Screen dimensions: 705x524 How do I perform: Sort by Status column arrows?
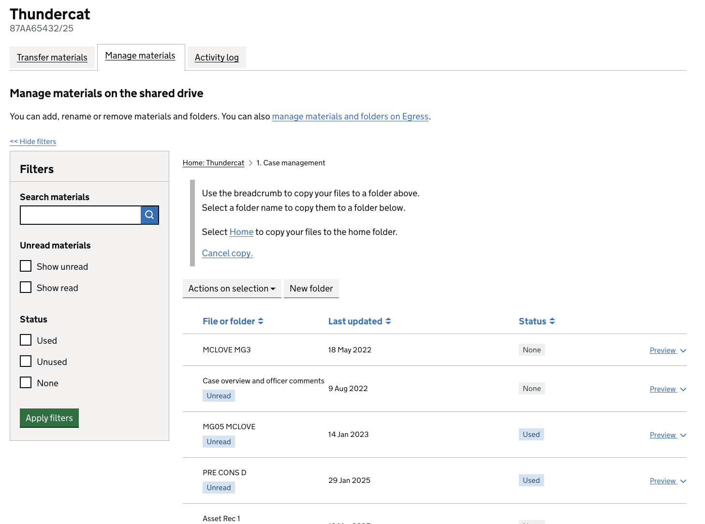pos(552,321)
